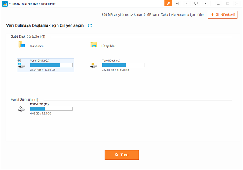This screenshot has height=170, width=243.
Task: Open the title bar dropdown menu
Action: coord(205,3)
